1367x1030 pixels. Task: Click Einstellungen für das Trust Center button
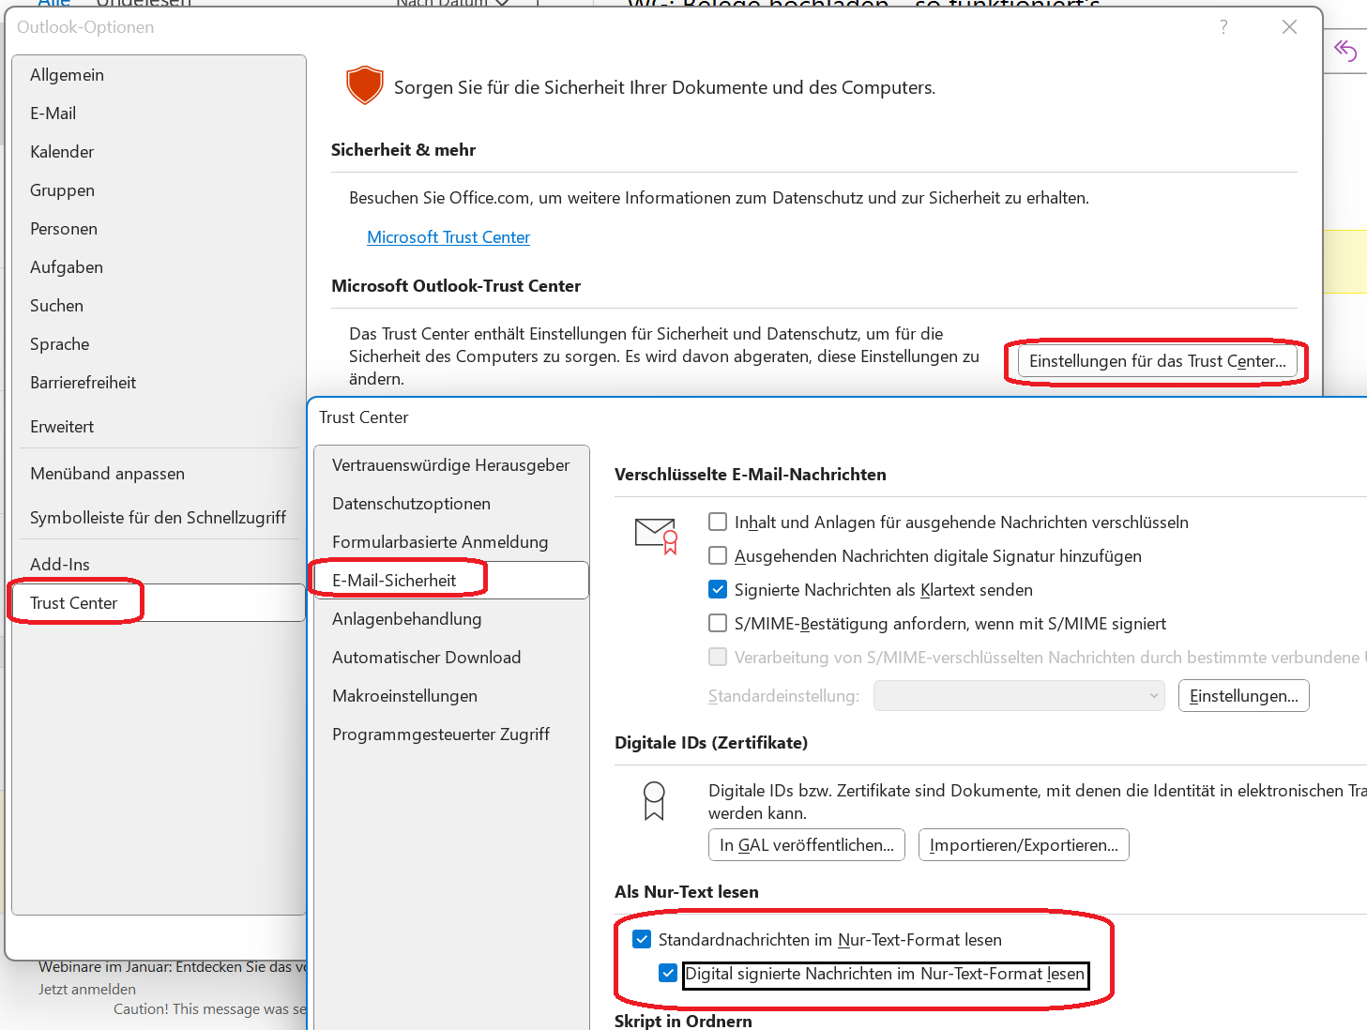click(1158, 361)
